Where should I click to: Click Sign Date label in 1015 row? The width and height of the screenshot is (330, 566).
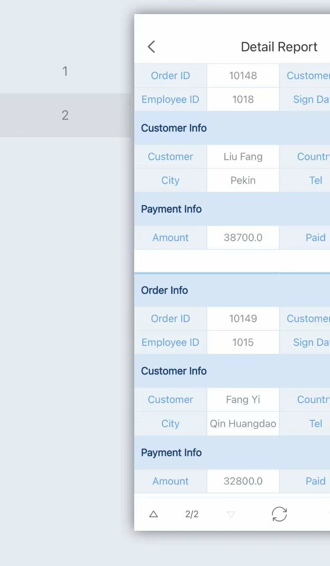(311, 342)
